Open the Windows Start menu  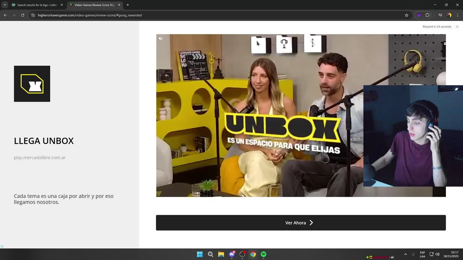coord(200,254)
